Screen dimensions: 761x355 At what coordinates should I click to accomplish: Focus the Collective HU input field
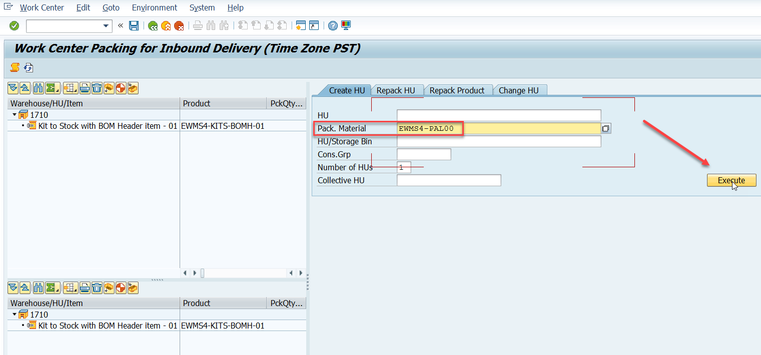449,180
